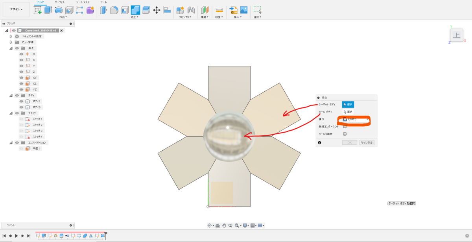This screenshot has width=472, height=242.
Task: Select the Joint tool
Action: (191, 10)
